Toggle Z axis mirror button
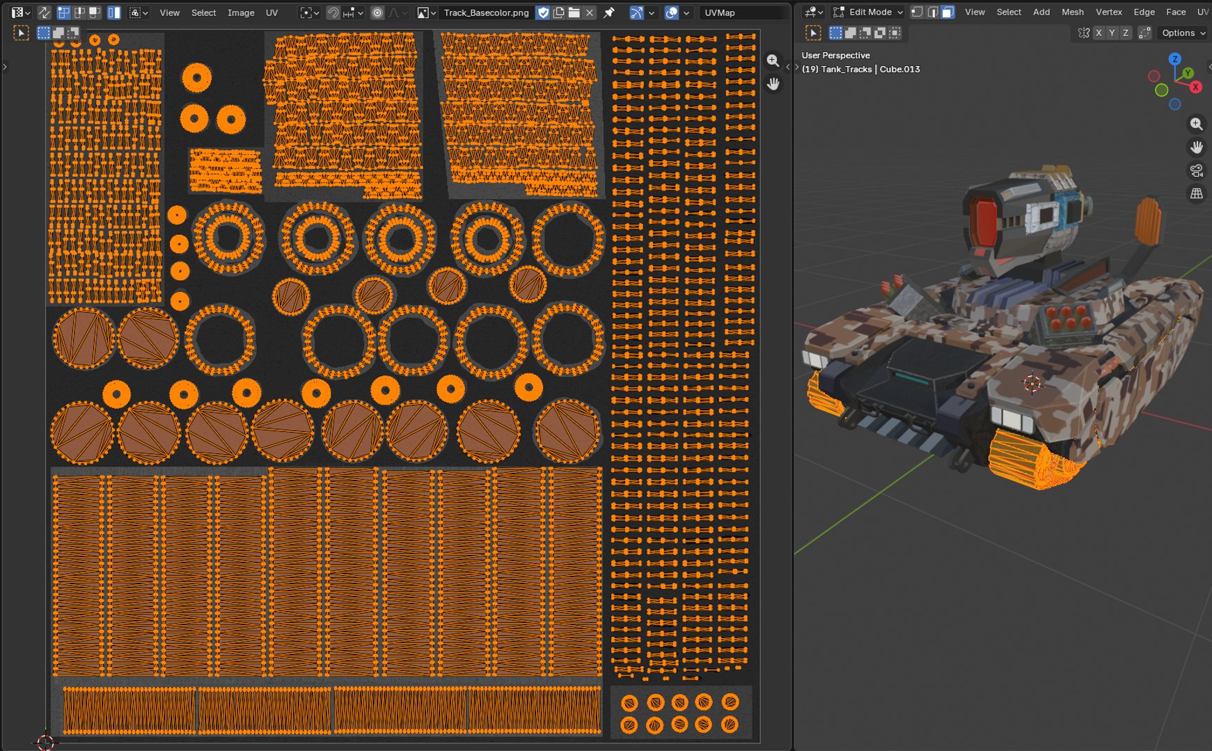The width and height of the screenshot is (1212, 751). coord(1125,33)
